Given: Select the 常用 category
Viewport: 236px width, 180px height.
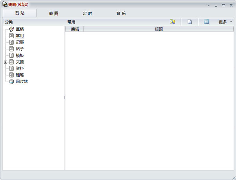Looking at the screenshot, I should (20, 36).
